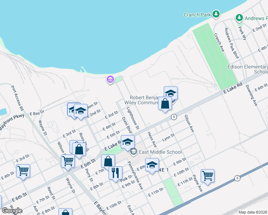The width and height of the screenshot is (268, 215).
Task: Click the Gilson Ave street label
Action: pos(189,124)
